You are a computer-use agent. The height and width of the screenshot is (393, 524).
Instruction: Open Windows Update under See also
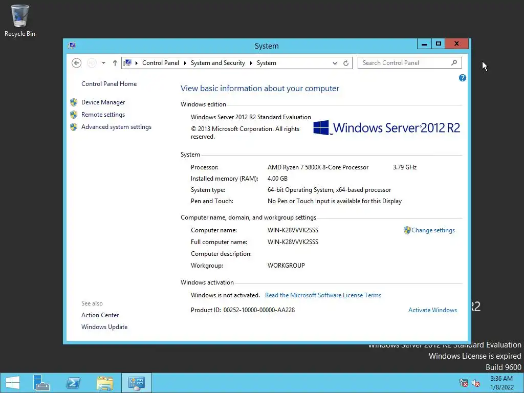click(104, 327)
